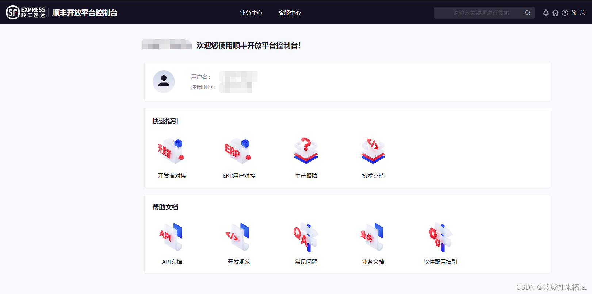This screenshot has width=592, height=294.
Task: Open the 软件配置指引 gear icon
Action: (x=440, y=237)
